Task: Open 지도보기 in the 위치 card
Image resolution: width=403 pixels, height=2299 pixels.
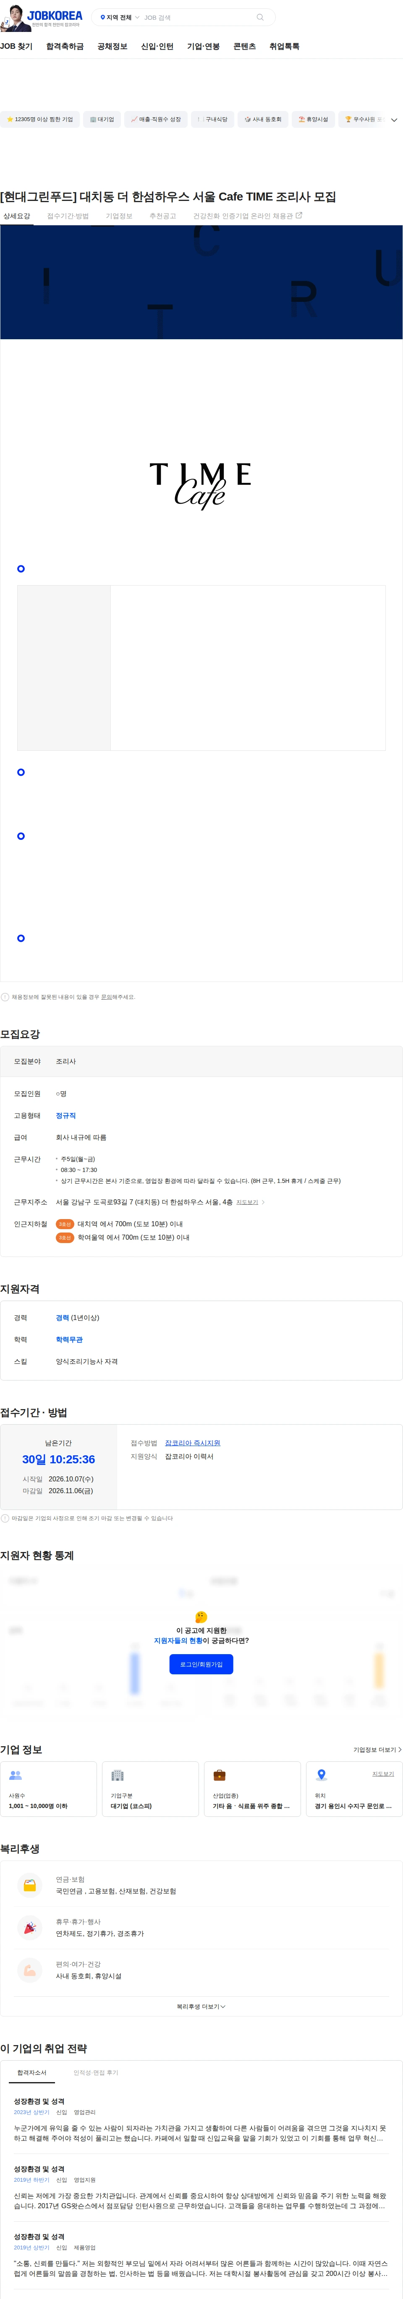Action: point(383,1774)
